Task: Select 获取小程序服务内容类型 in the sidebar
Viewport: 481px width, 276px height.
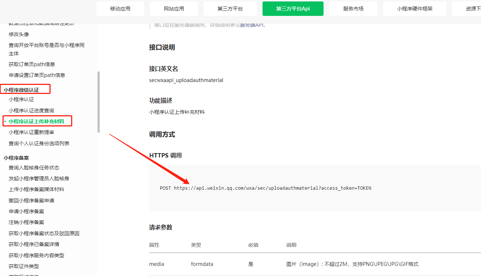Action: pyautogui.click(x=36, y=255)
